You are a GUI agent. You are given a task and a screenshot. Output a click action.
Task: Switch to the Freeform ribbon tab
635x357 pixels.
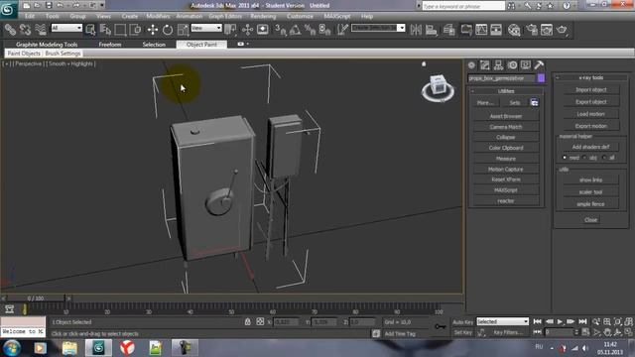coord(110,44)
